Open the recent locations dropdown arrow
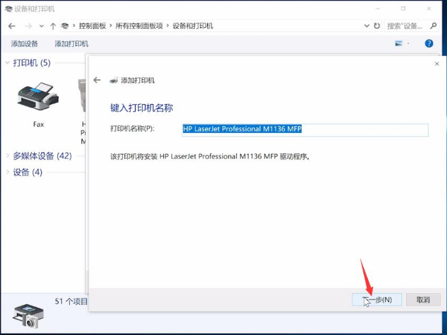447x335 pixels. click(41, 26)
